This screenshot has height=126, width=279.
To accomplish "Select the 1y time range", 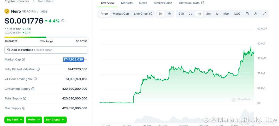I will [x=217, y=14].
